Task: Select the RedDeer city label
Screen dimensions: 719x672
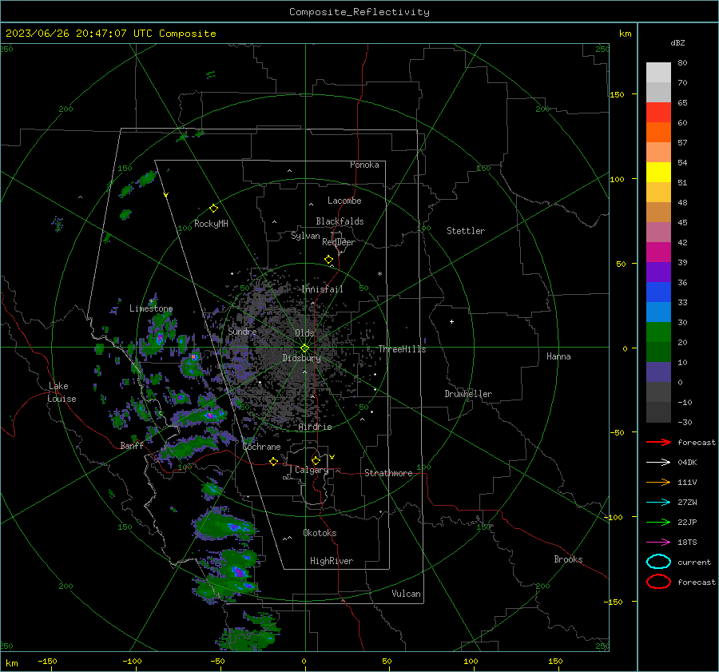Action: 339,242
